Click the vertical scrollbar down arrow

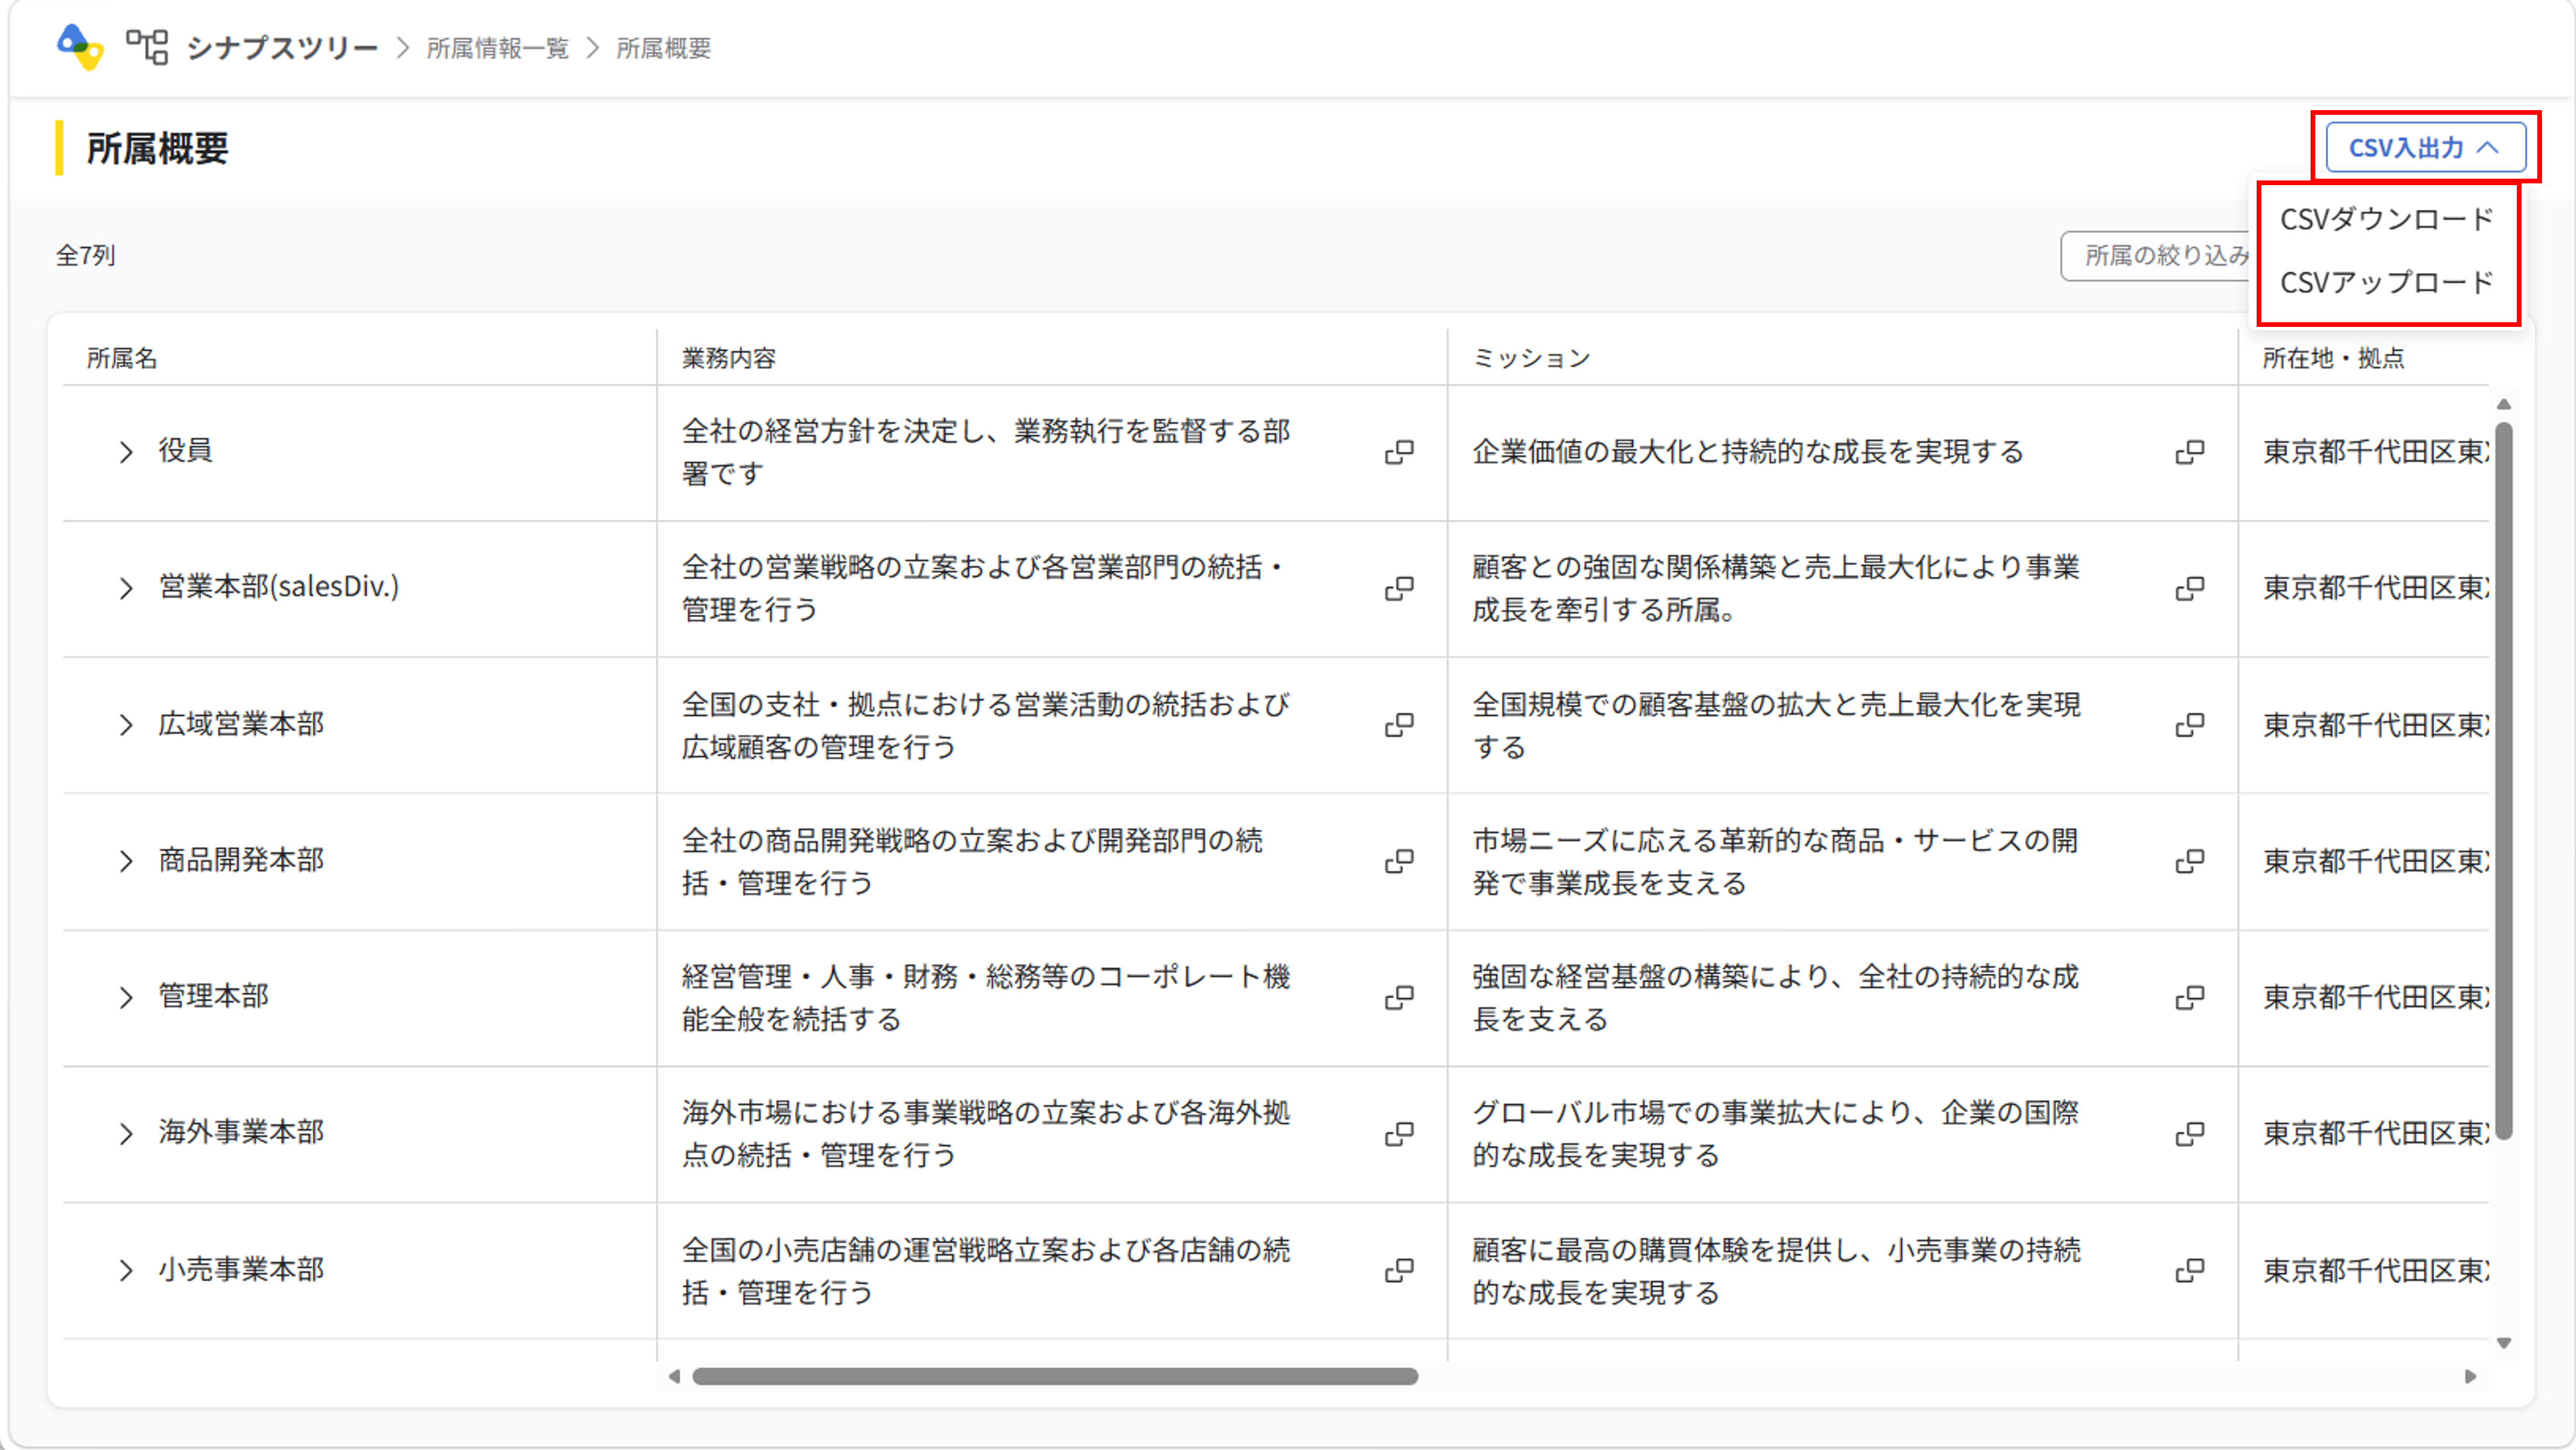[2504, 1343]
